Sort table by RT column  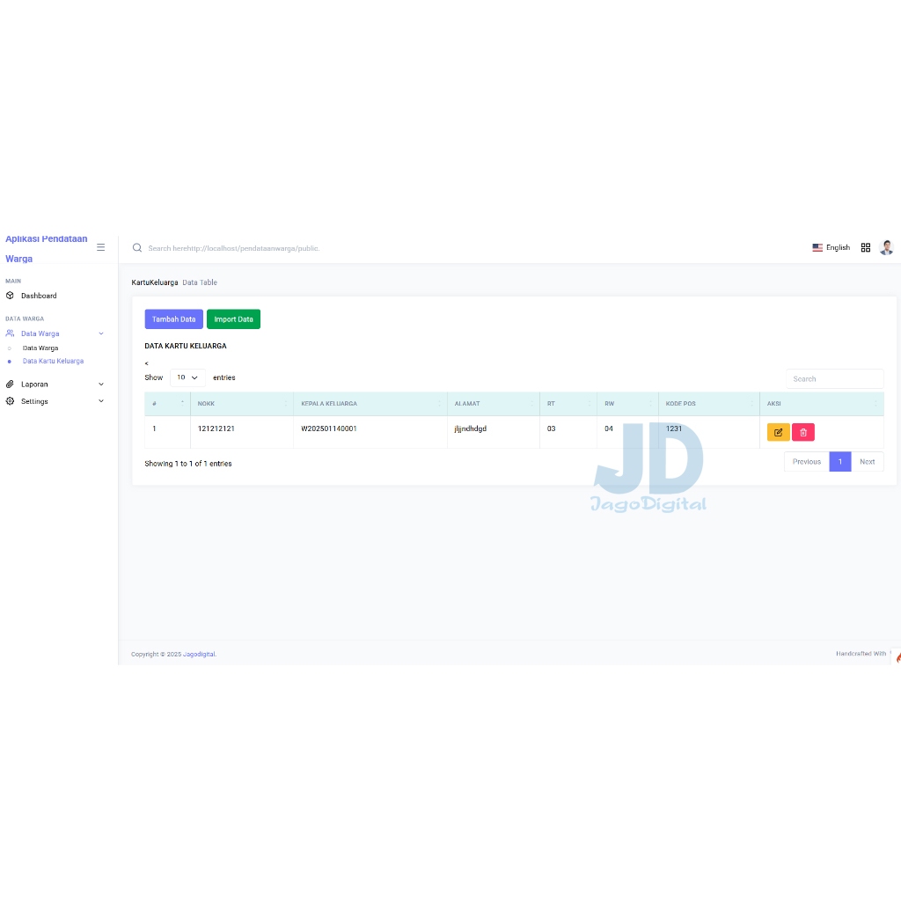point(568,403)
